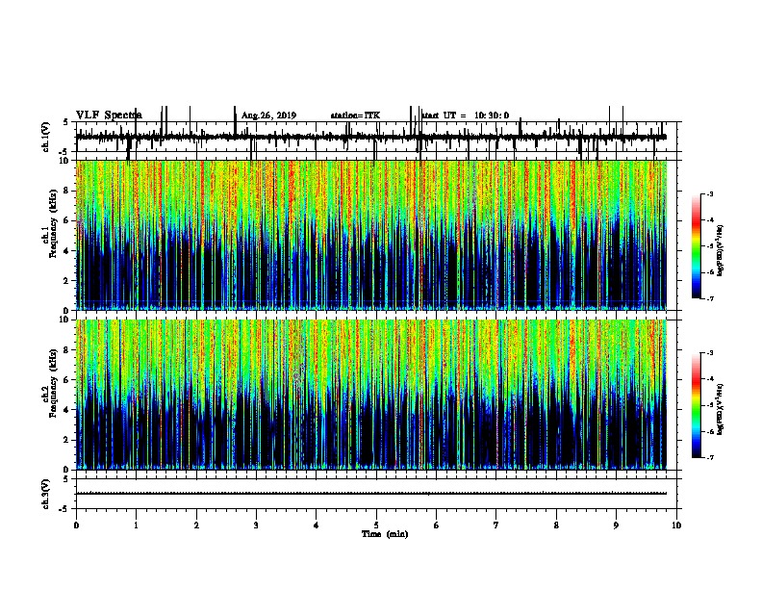
Task: Click inside the ch.1 voltage waveform panel
Action: pos(376,137)
